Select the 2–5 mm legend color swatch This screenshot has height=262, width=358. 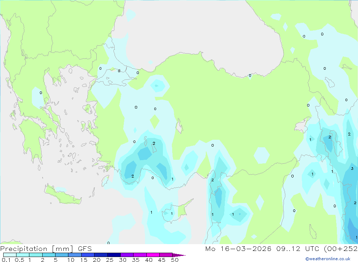pyautogui.click(x=49, y=255)
